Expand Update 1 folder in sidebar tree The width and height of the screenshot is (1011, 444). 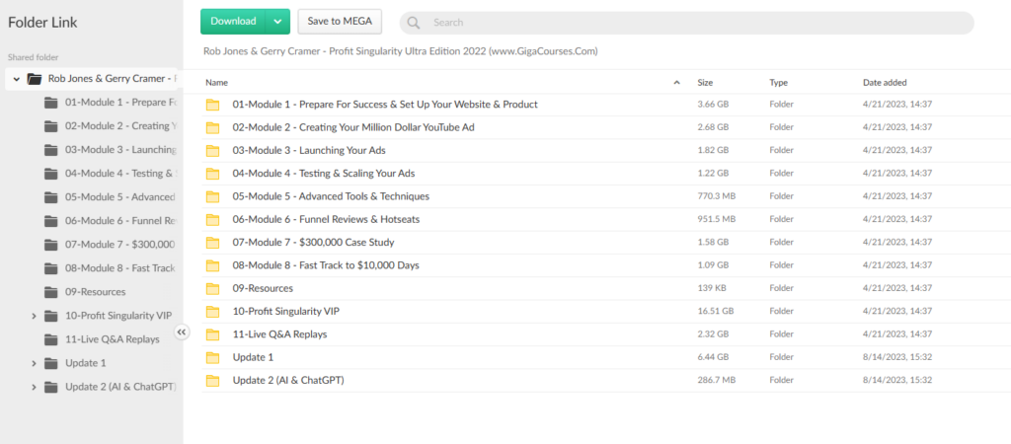[x=34, y=363]
